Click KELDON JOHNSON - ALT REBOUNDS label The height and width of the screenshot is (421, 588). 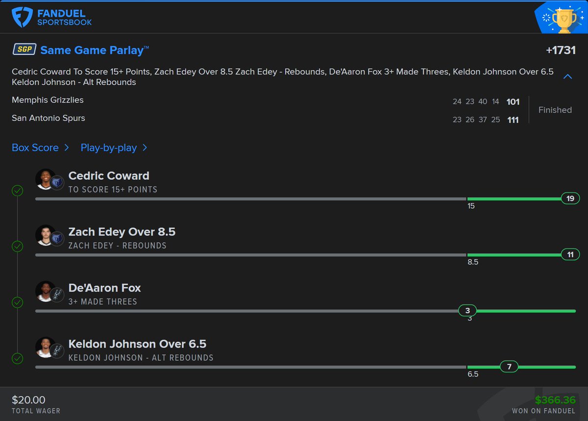(x=141, y=358)
